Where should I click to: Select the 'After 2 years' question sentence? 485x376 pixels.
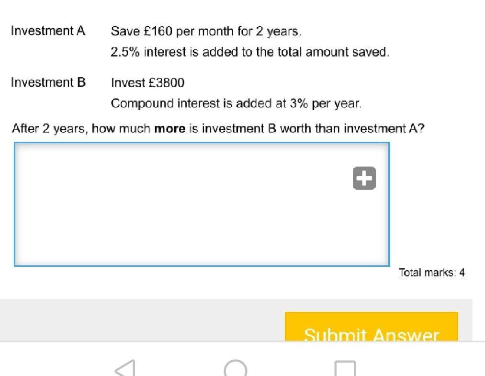(x=218, y=128)
